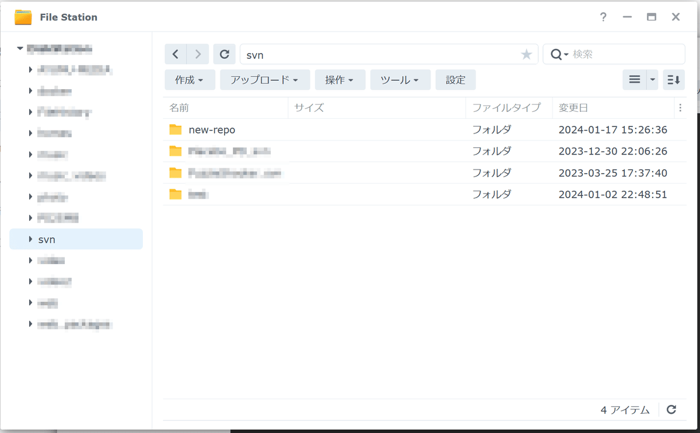The image size is (700, 433).
Task: Sort by the 名前 column header
Action: coord(226,108)
